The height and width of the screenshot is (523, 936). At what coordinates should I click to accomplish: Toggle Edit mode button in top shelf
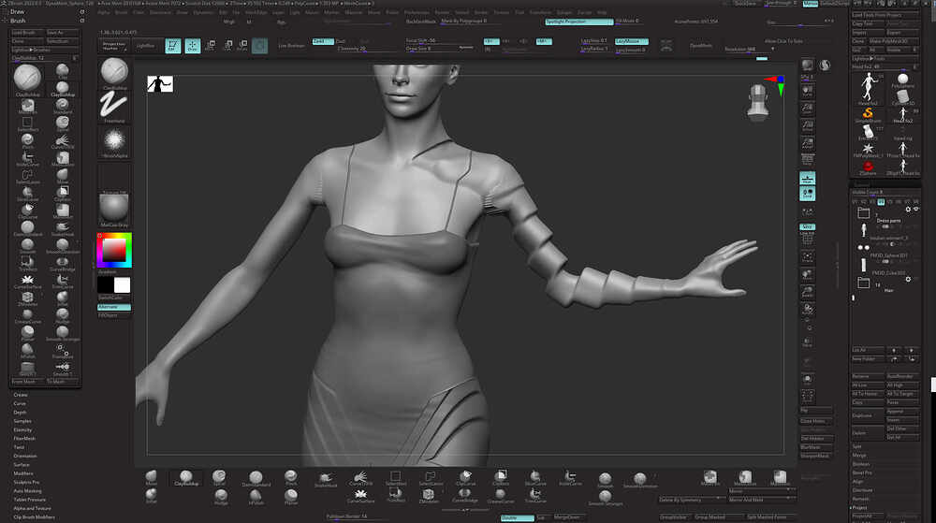click(172, 45)
